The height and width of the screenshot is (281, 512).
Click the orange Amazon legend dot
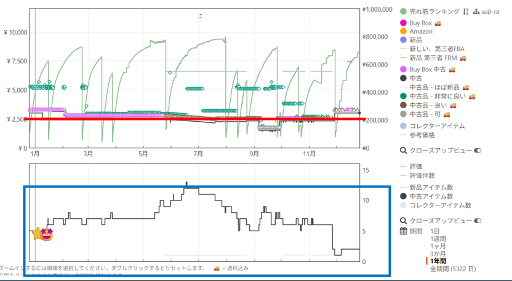[x=404, y=31]
